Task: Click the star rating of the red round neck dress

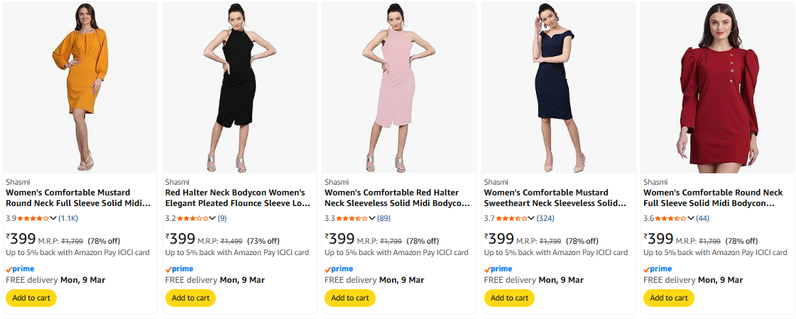Action: click(671, 218)
